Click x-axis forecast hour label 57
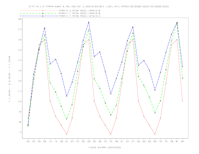199x154 pixels. point(133,141)
